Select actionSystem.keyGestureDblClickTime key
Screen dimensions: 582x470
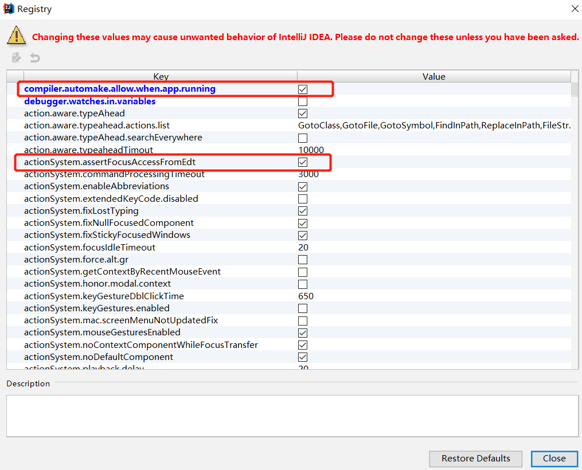[x=104, y=296]
